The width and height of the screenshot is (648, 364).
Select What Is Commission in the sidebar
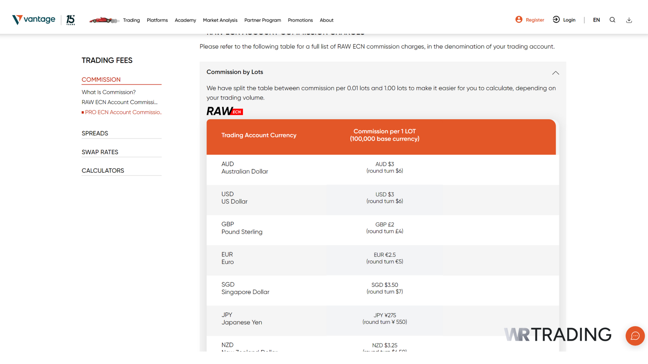point(109,92)
